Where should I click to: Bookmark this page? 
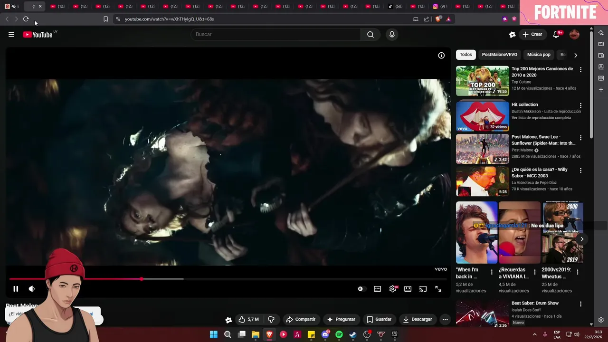[x=105, y=19]
